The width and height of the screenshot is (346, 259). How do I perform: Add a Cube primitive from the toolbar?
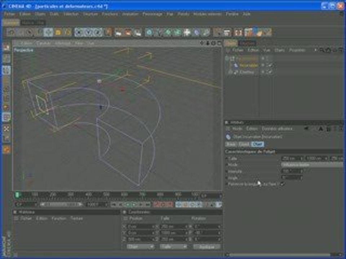[x=149, y=33]
